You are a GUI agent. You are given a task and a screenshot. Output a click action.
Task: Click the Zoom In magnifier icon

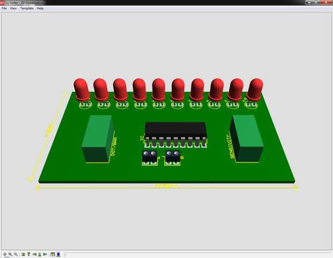pos(10,254)
